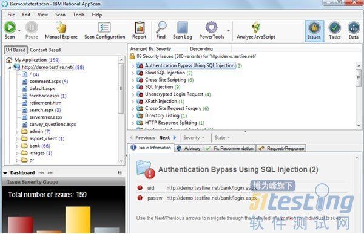
Task: Open the Issue Information tab
Action: [x=150, y=148]
